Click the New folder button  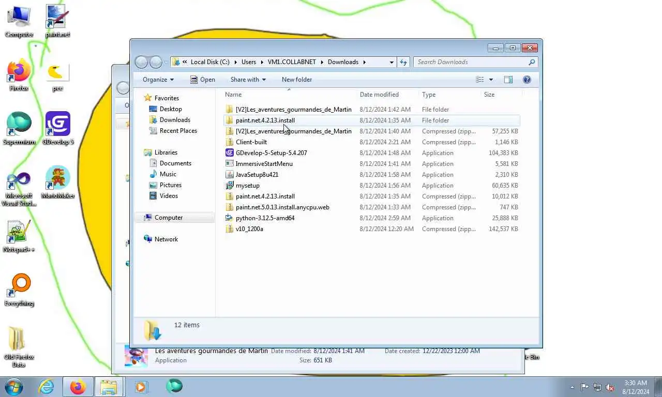click(297, 80)
